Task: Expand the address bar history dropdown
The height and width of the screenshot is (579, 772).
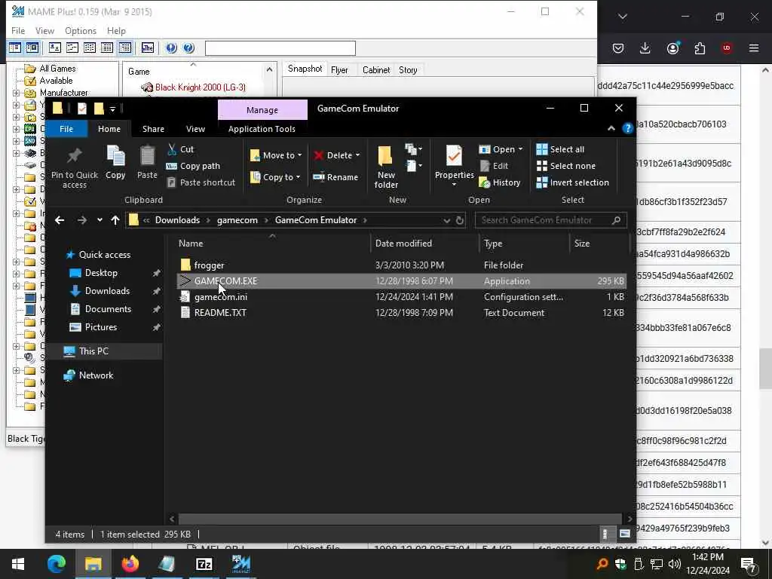Action: pos(446,221)
